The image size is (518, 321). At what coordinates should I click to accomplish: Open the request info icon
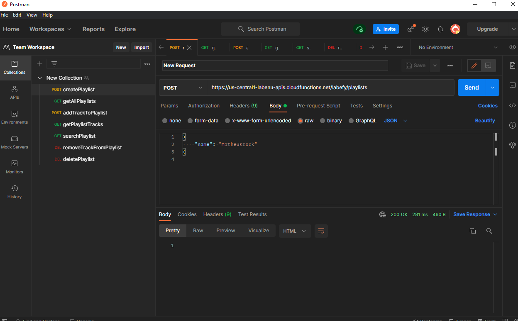click(513, 125)
